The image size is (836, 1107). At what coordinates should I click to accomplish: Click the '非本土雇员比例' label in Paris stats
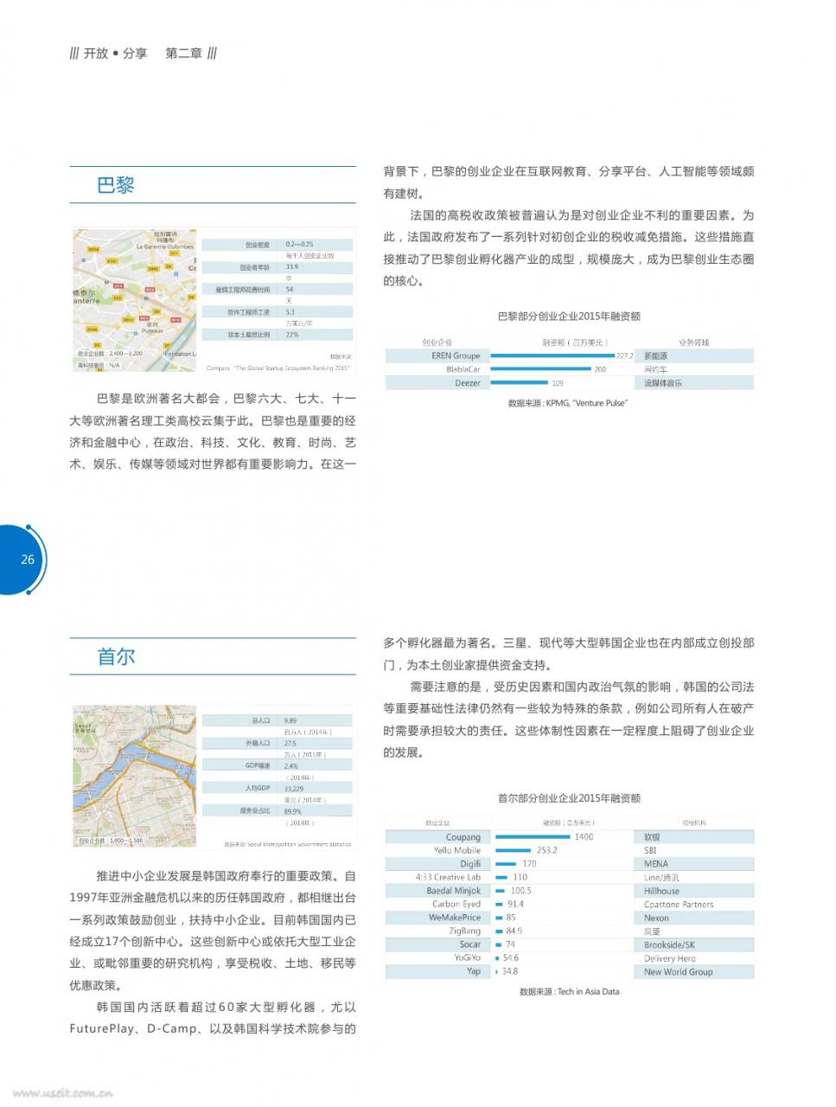click(x=249, y=335)
